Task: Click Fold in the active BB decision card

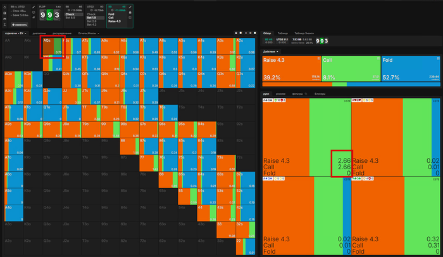Action: (x=111, y=14)
